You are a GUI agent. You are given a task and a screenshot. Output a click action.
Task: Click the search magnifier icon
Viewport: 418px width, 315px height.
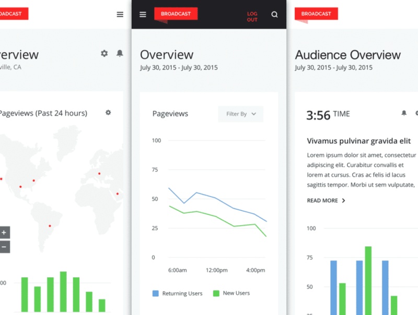point(274,15)
